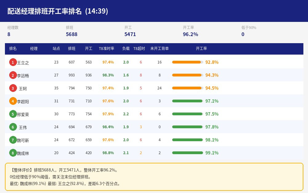
Task: Click the 整体评价 summary box
Action: (x=154, y=177)
